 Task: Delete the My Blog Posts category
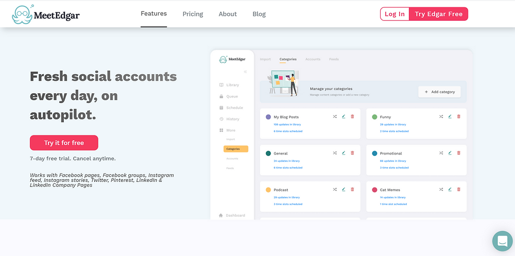point(352,116)
